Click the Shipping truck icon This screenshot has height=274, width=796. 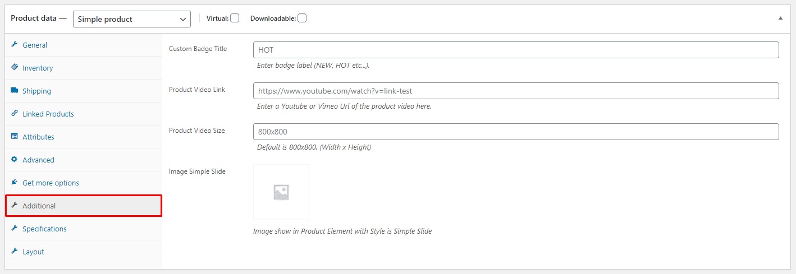pos(15,90)
